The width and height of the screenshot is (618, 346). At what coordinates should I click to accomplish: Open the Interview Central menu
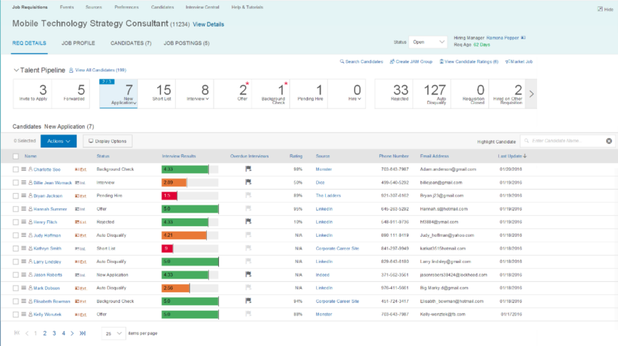click(202, 7)
